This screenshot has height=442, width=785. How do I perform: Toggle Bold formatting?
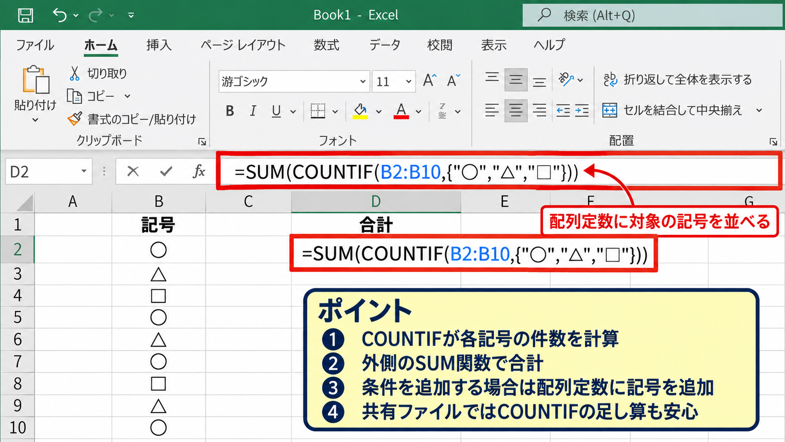230,111
